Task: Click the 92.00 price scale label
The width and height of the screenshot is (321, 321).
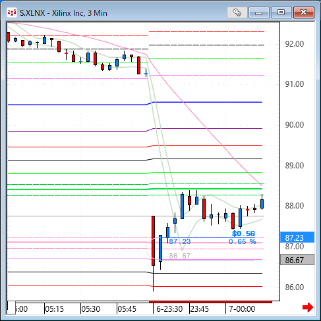Action: [x=295, y=44]
